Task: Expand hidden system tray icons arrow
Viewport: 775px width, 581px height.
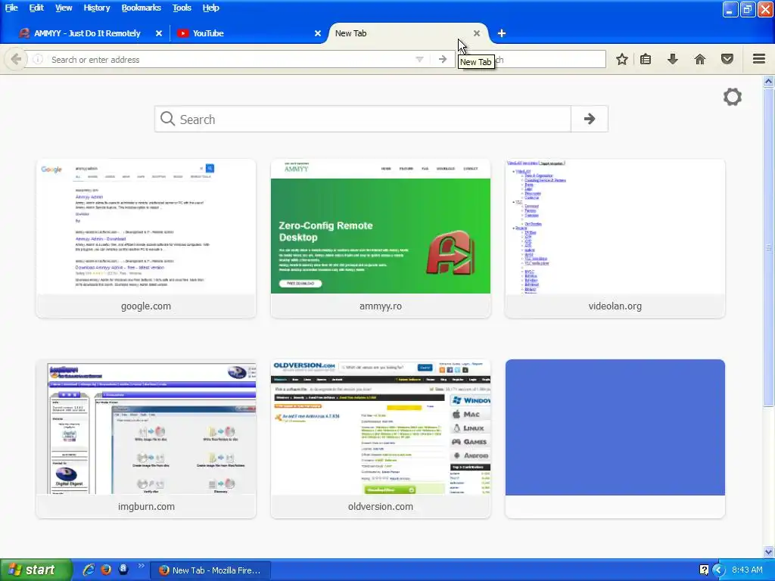Action: (x=718, y=570)
